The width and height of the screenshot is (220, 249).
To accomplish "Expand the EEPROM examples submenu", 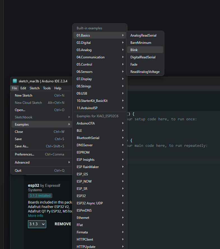I will pyautogui.click(x=100, y=152).
